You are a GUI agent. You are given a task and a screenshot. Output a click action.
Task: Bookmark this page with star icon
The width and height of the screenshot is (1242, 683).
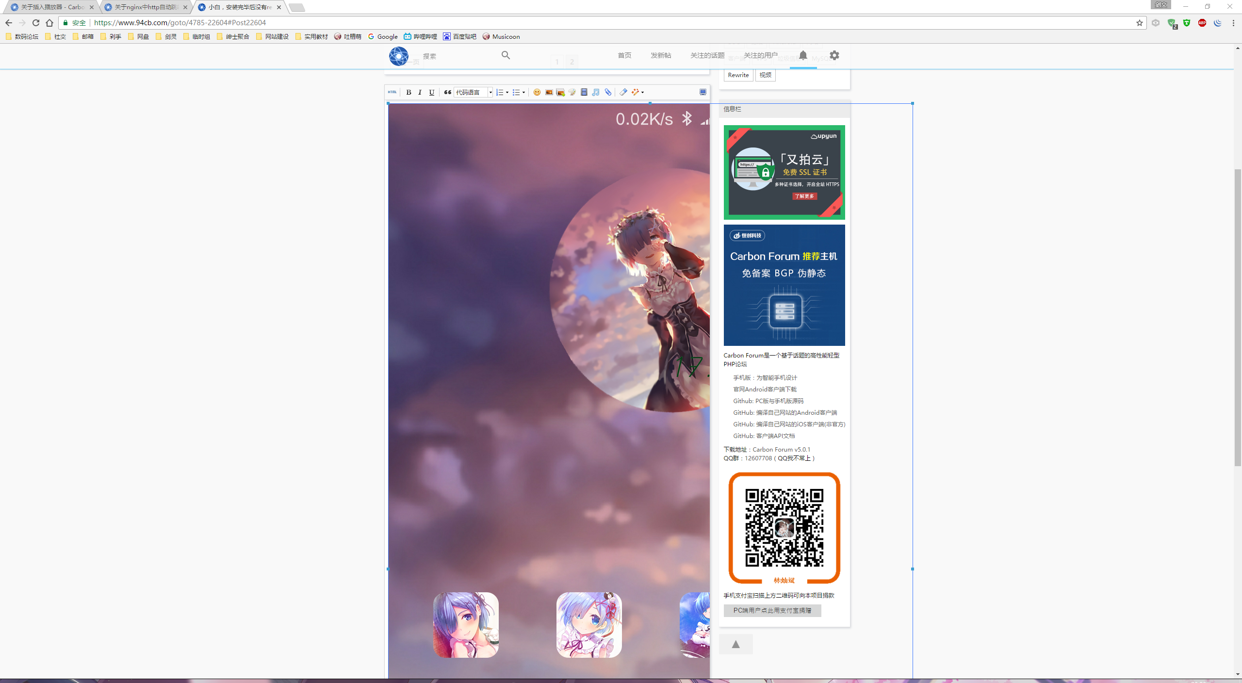coord(1139,23)
